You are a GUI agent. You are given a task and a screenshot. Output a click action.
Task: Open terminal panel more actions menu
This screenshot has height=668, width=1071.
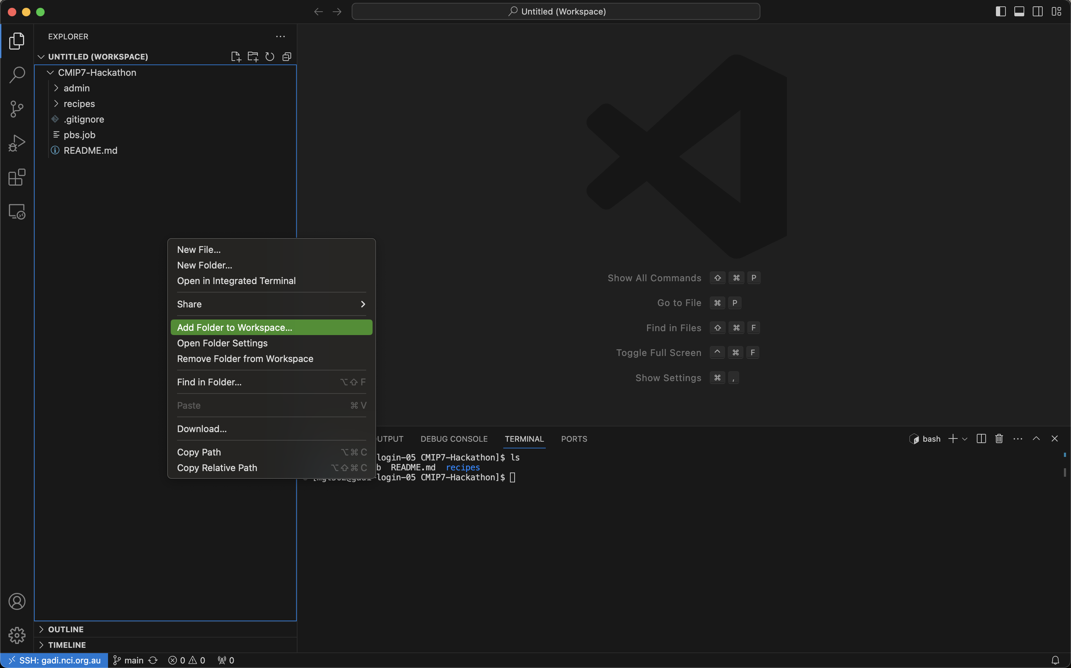click(x=1018, y=438)
